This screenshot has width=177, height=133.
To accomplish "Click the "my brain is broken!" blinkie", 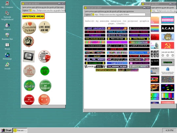I will pos(95,46).
